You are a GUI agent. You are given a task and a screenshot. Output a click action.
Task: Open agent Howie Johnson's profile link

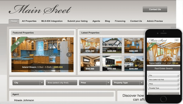(24, 100)
